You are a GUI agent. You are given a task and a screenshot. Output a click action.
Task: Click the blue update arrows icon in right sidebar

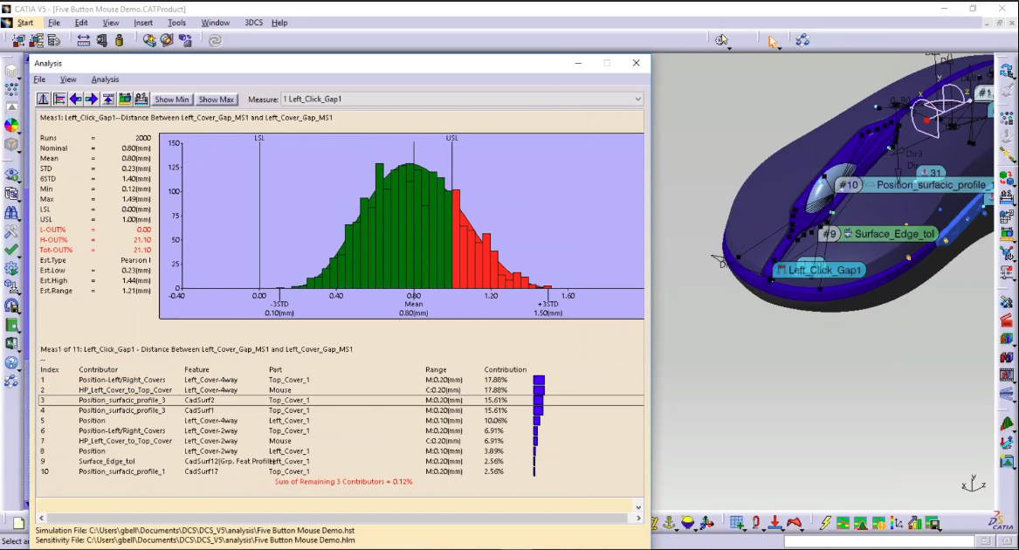pos(1007,70)
